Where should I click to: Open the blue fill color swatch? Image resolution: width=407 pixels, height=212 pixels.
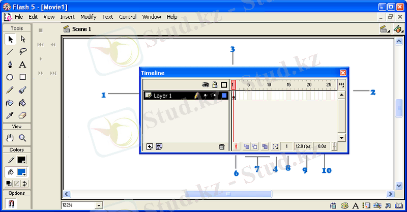click(21, 172)
